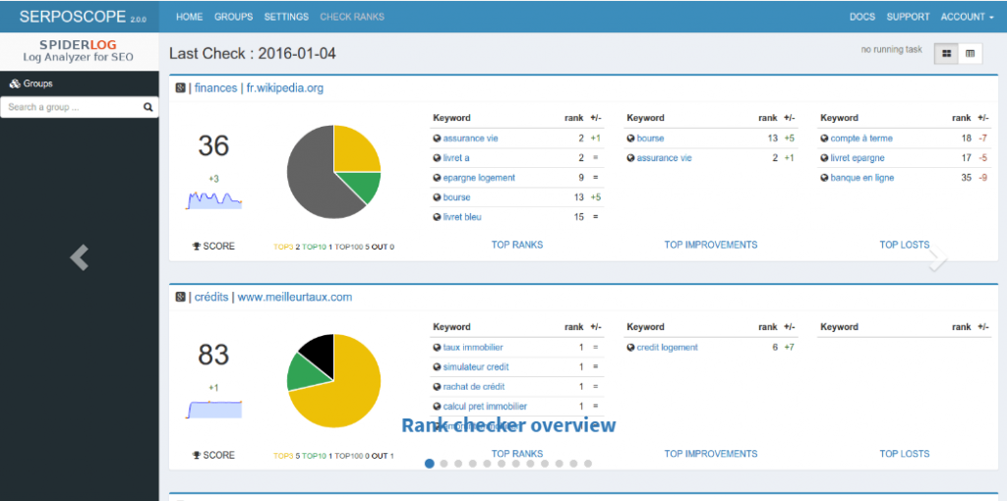Click the crédits score sparkline chart
This screenshot has height=501, width=1007.
(x=214, y=409)
